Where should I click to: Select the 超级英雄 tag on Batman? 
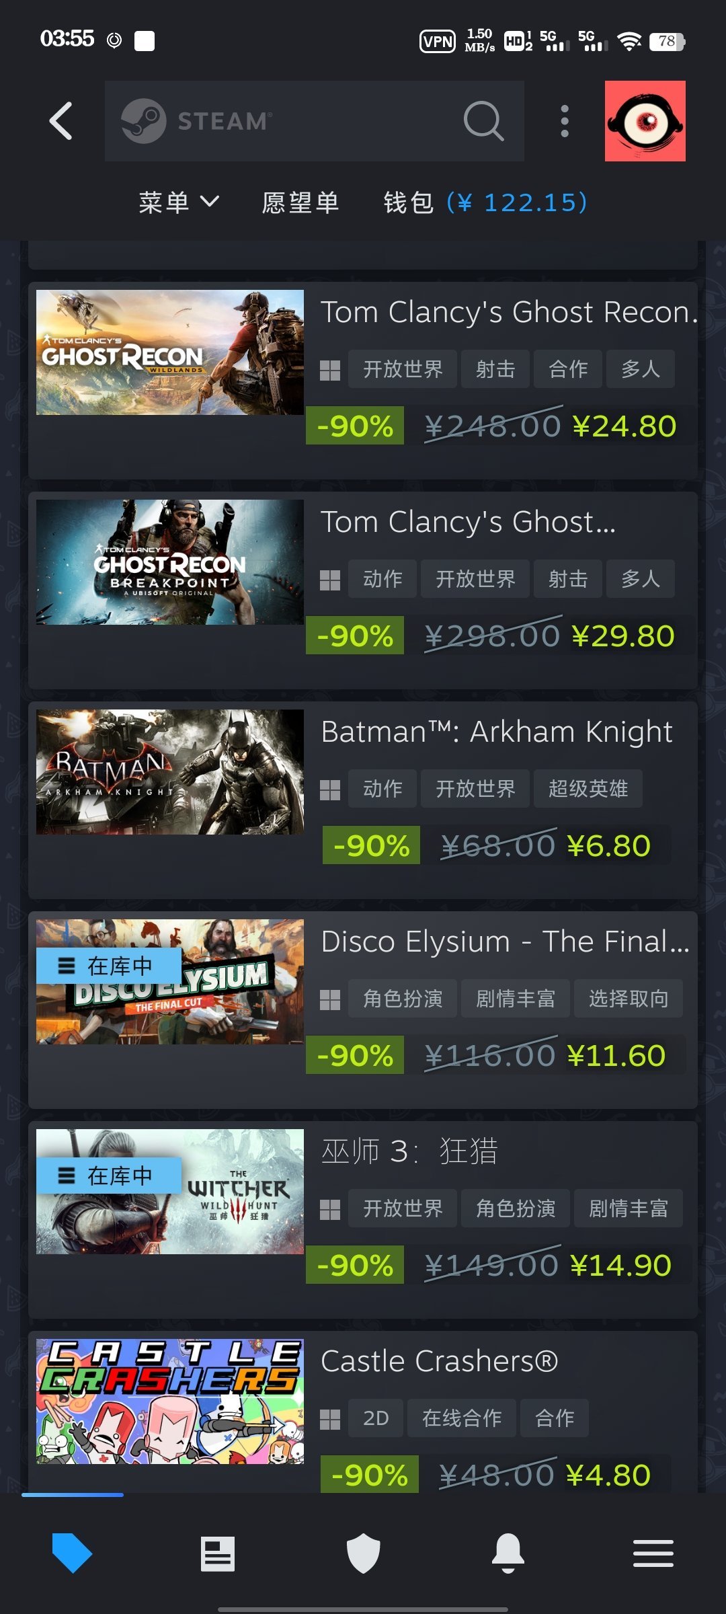coord(588,788)
